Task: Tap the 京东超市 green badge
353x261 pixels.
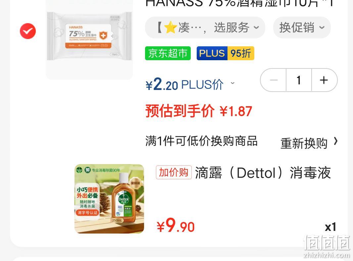Action: [x=168, y=53]
